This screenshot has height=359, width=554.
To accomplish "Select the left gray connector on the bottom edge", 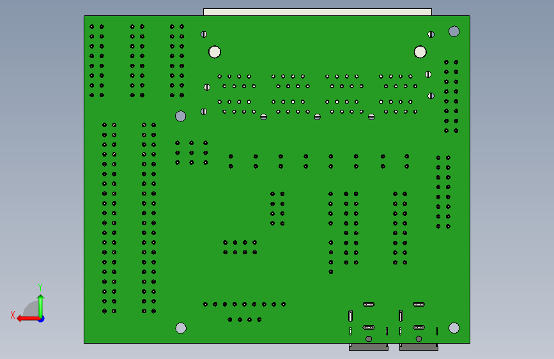I will coord(369,347).
